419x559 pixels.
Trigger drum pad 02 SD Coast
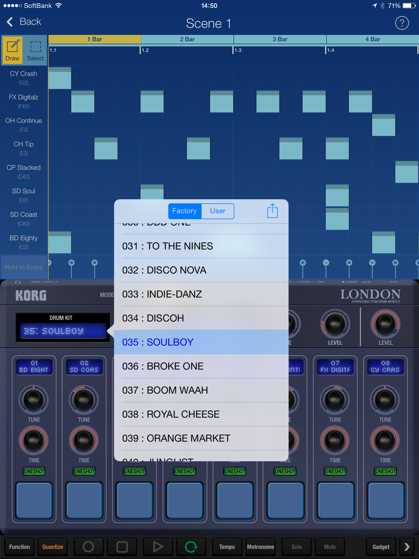point(84,500)
